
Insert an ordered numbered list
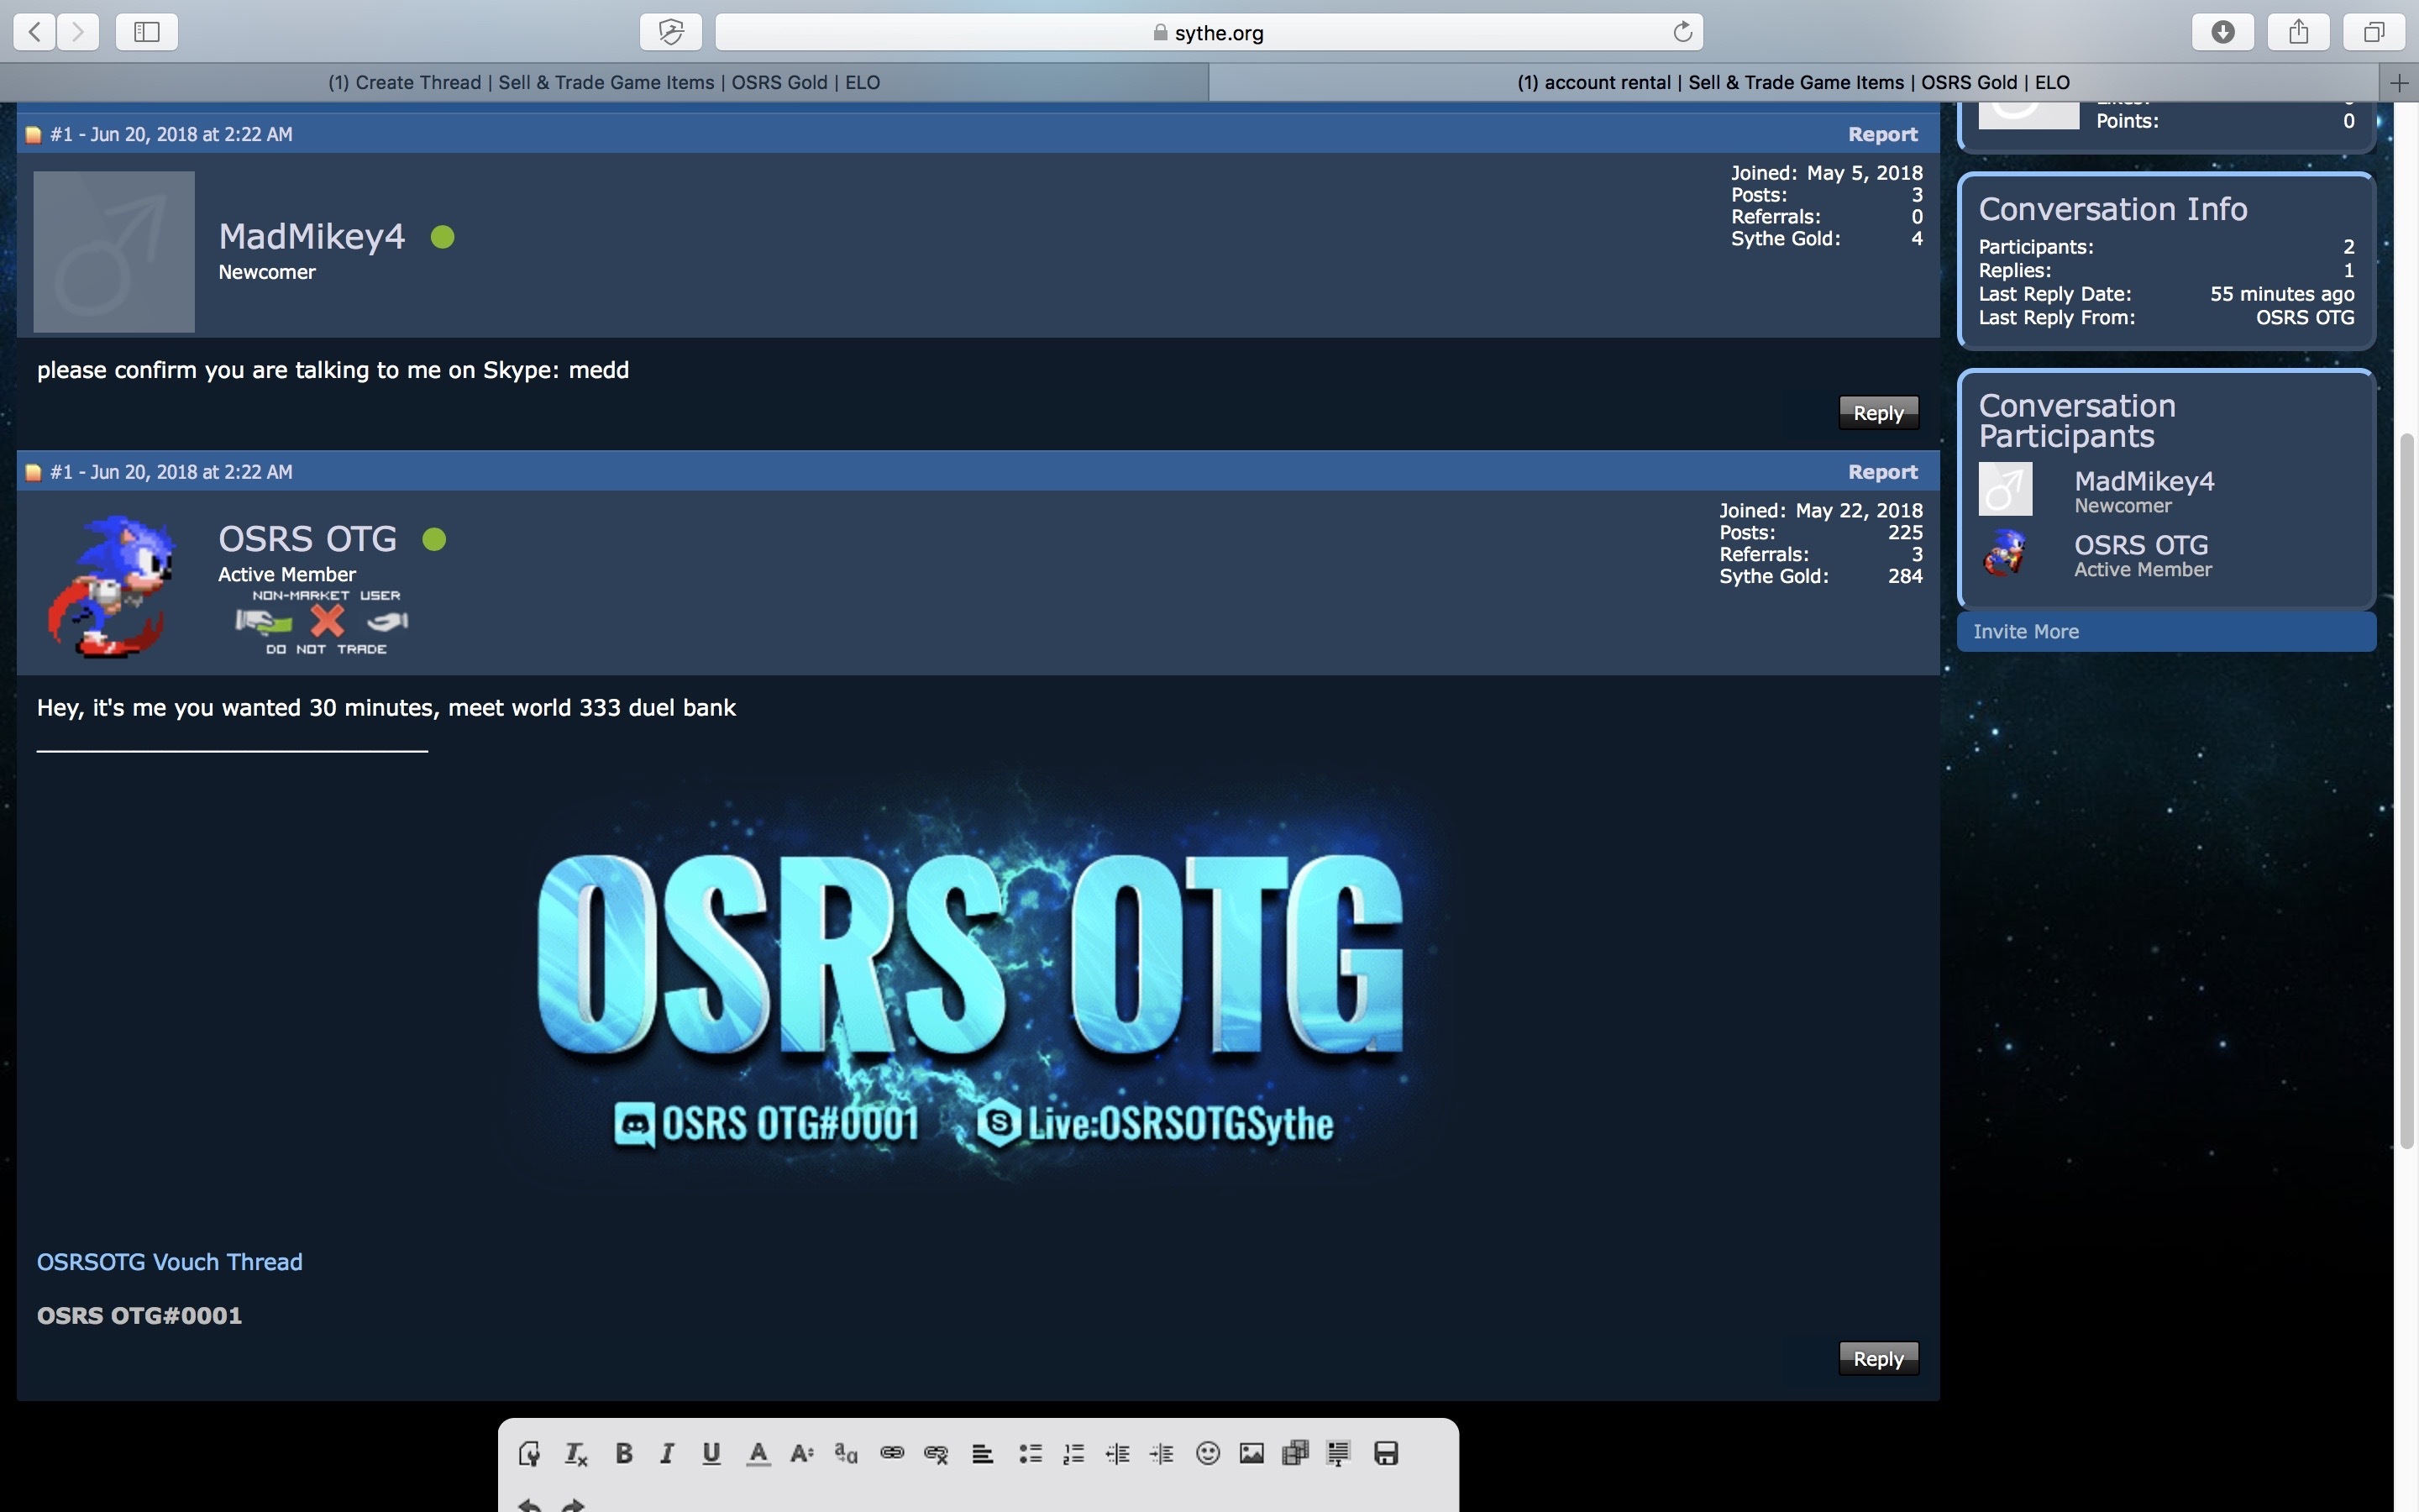1073,1453
